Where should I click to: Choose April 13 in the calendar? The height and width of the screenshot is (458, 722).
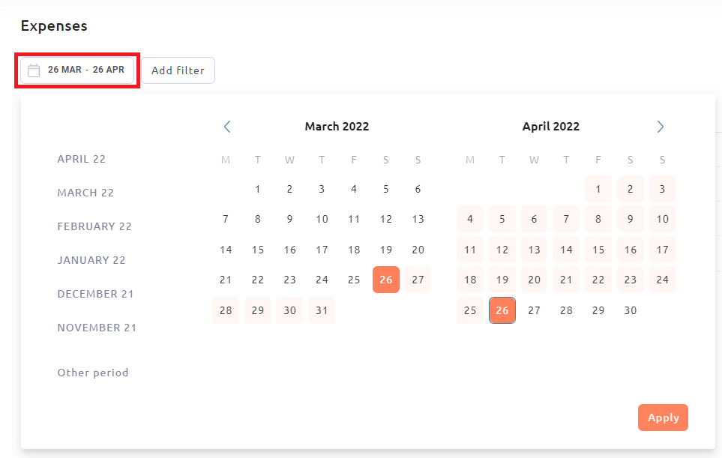pyautogui.click(x=534, y=250)
